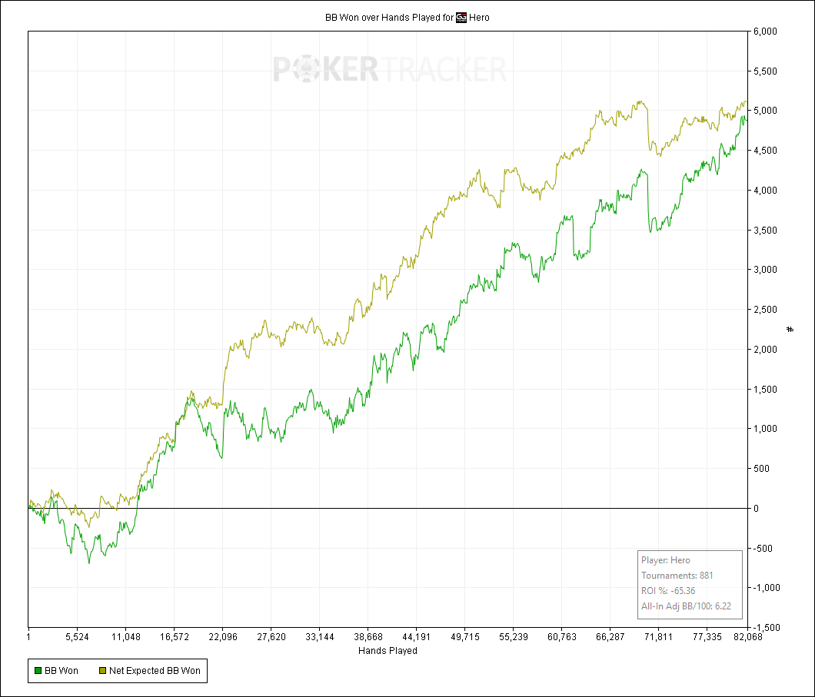
Task: Click the 2,000 y-axis tick label
Action: [765, 349]
